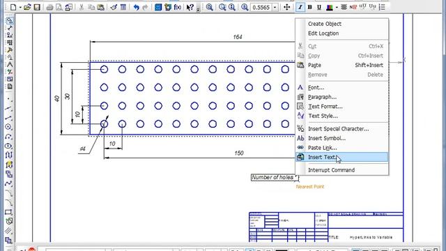Screen dimensions: 446x251
Task: Toggle bold text formatting
Action: (309, 8)
